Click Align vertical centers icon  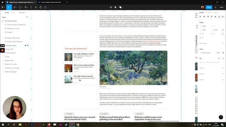pos(215,17)
